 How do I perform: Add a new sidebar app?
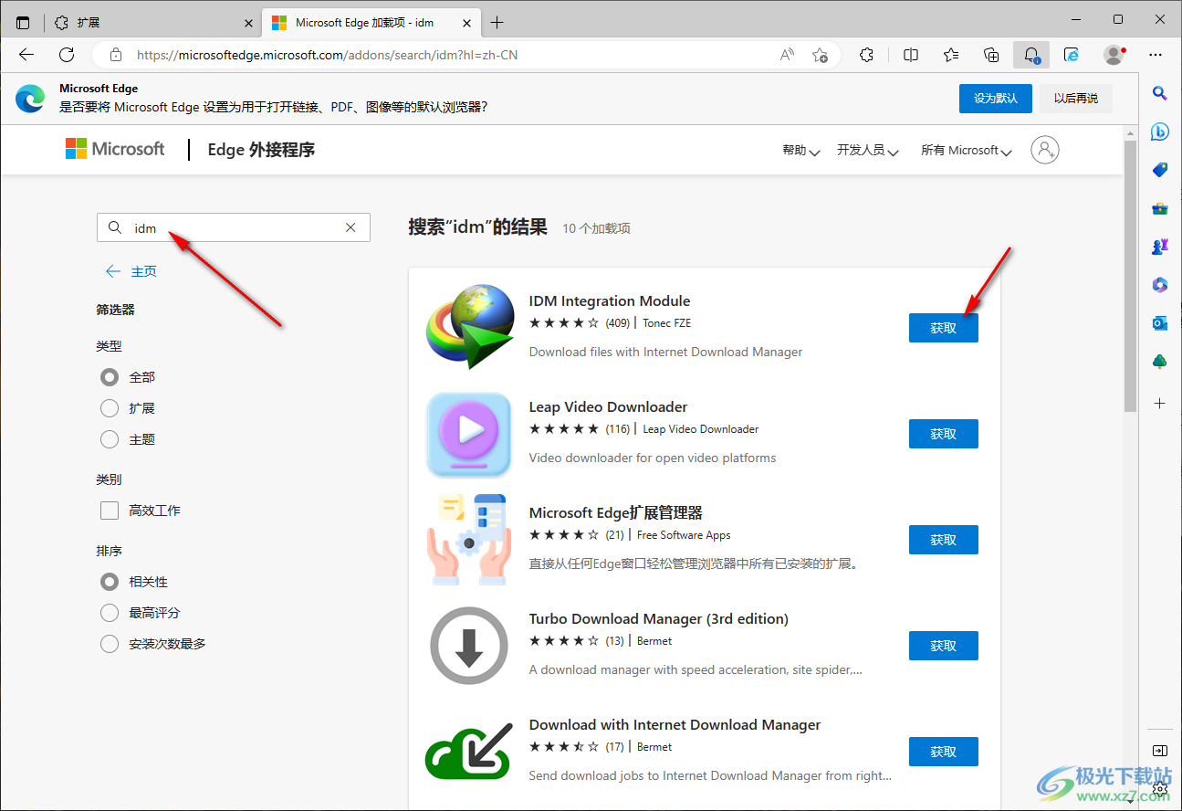tap(1160, 403)
